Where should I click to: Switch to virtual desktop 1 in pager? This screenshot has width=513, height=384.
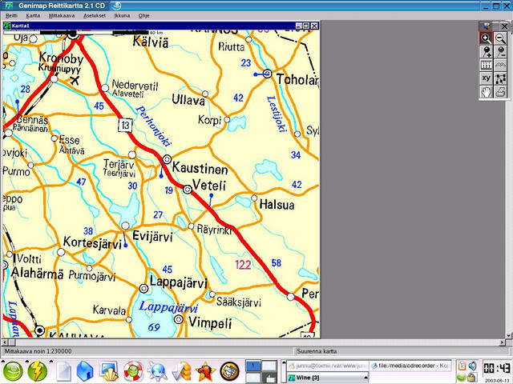[253, 366]
